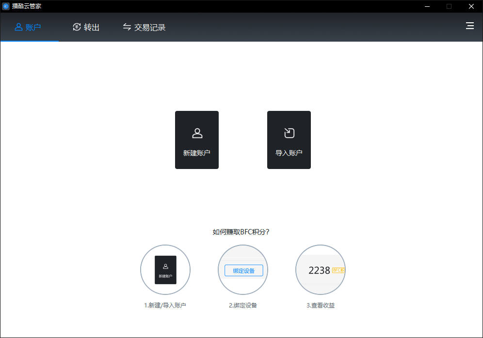The height and width of the screenshot is (338, 483).
Task: Click the 2238 number in the step 3 circle
Action: [319, 271]
